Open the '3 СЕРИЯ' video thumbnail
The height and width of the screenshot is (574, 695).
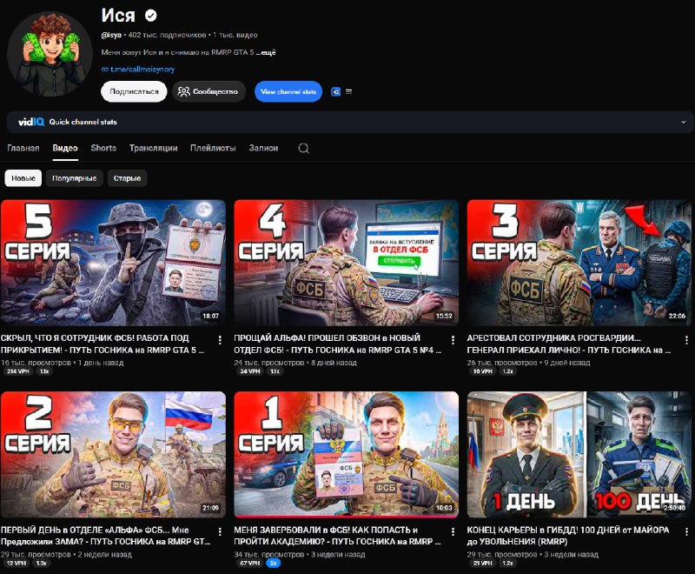tap(579, 263)
